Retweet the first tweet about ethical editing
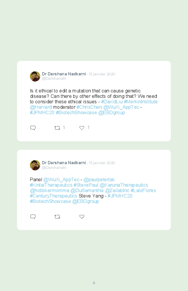Viewport: 188px width, 291px height. click(57, 128)
